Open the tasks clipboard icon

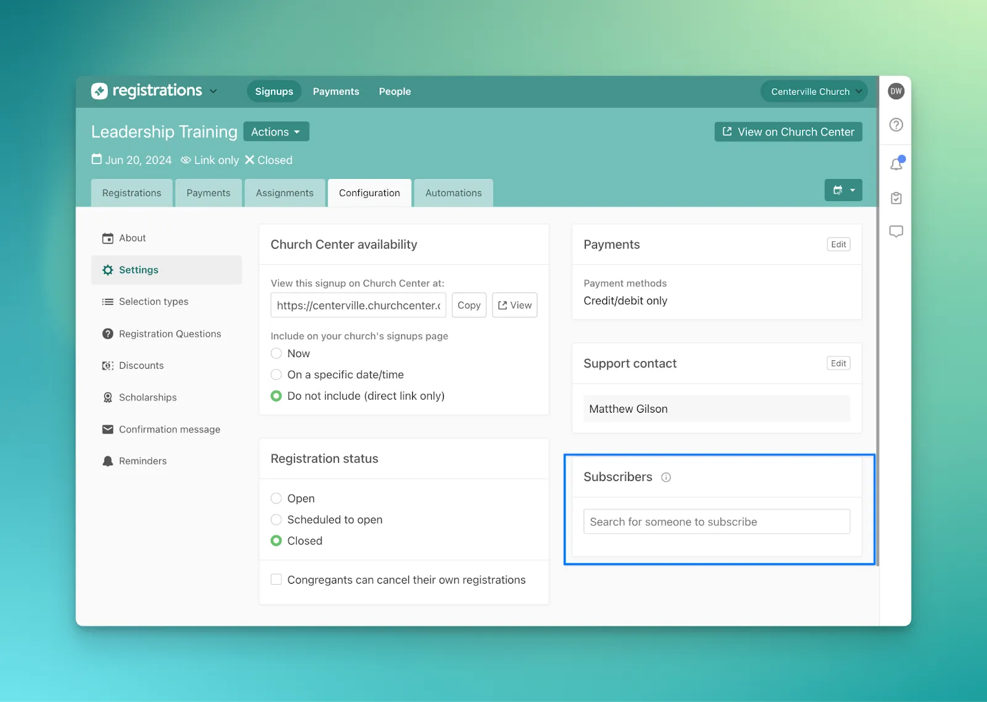896,198
